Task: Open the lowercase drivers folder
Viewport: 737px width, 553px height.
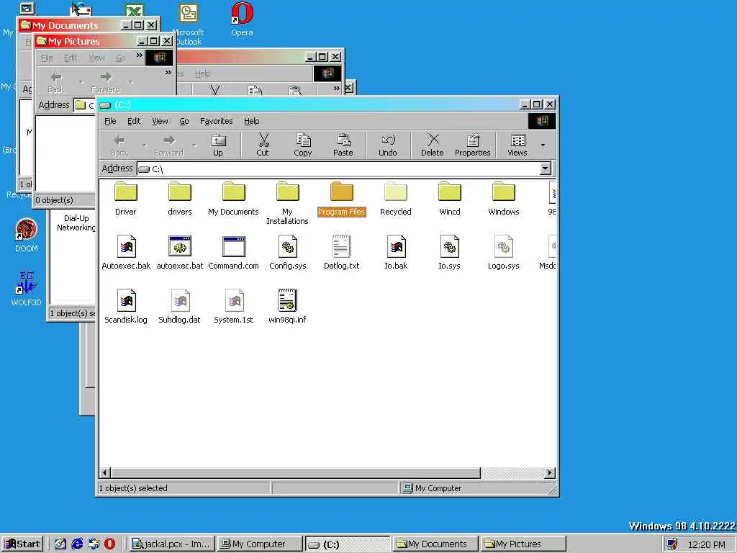Action: (x=179, y=199)
